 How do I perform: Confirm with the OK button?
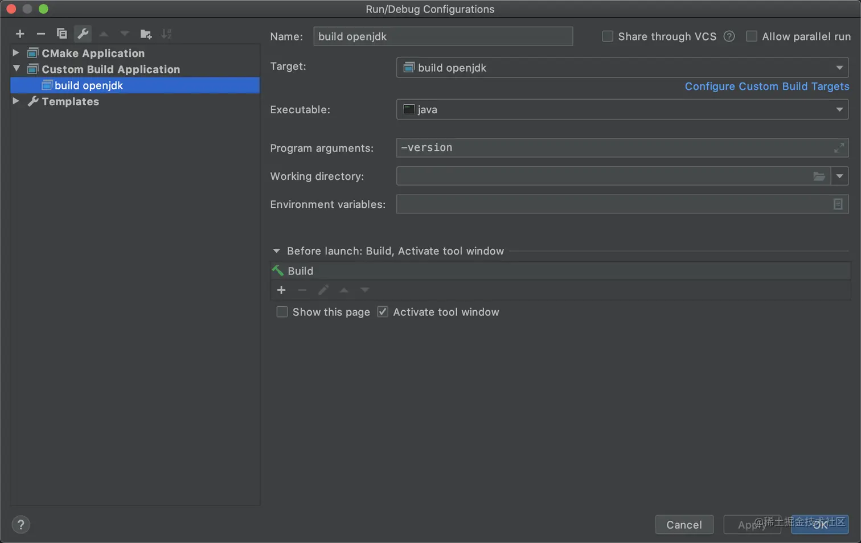click(x=820, y=525)
